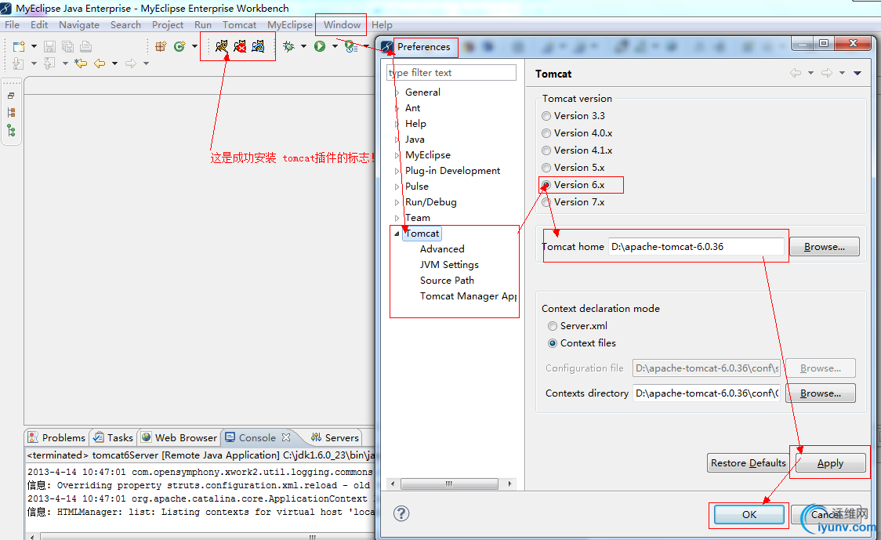
Task: Switch to the Problems tab
Action: pos(56,437)
